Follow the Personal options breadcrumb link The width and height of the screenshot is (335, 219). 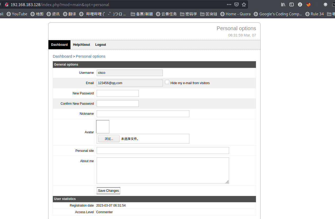click(91, 56)
